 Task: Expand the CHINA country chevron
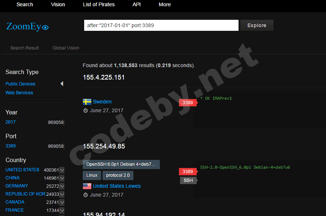click(x=62, y=178)
